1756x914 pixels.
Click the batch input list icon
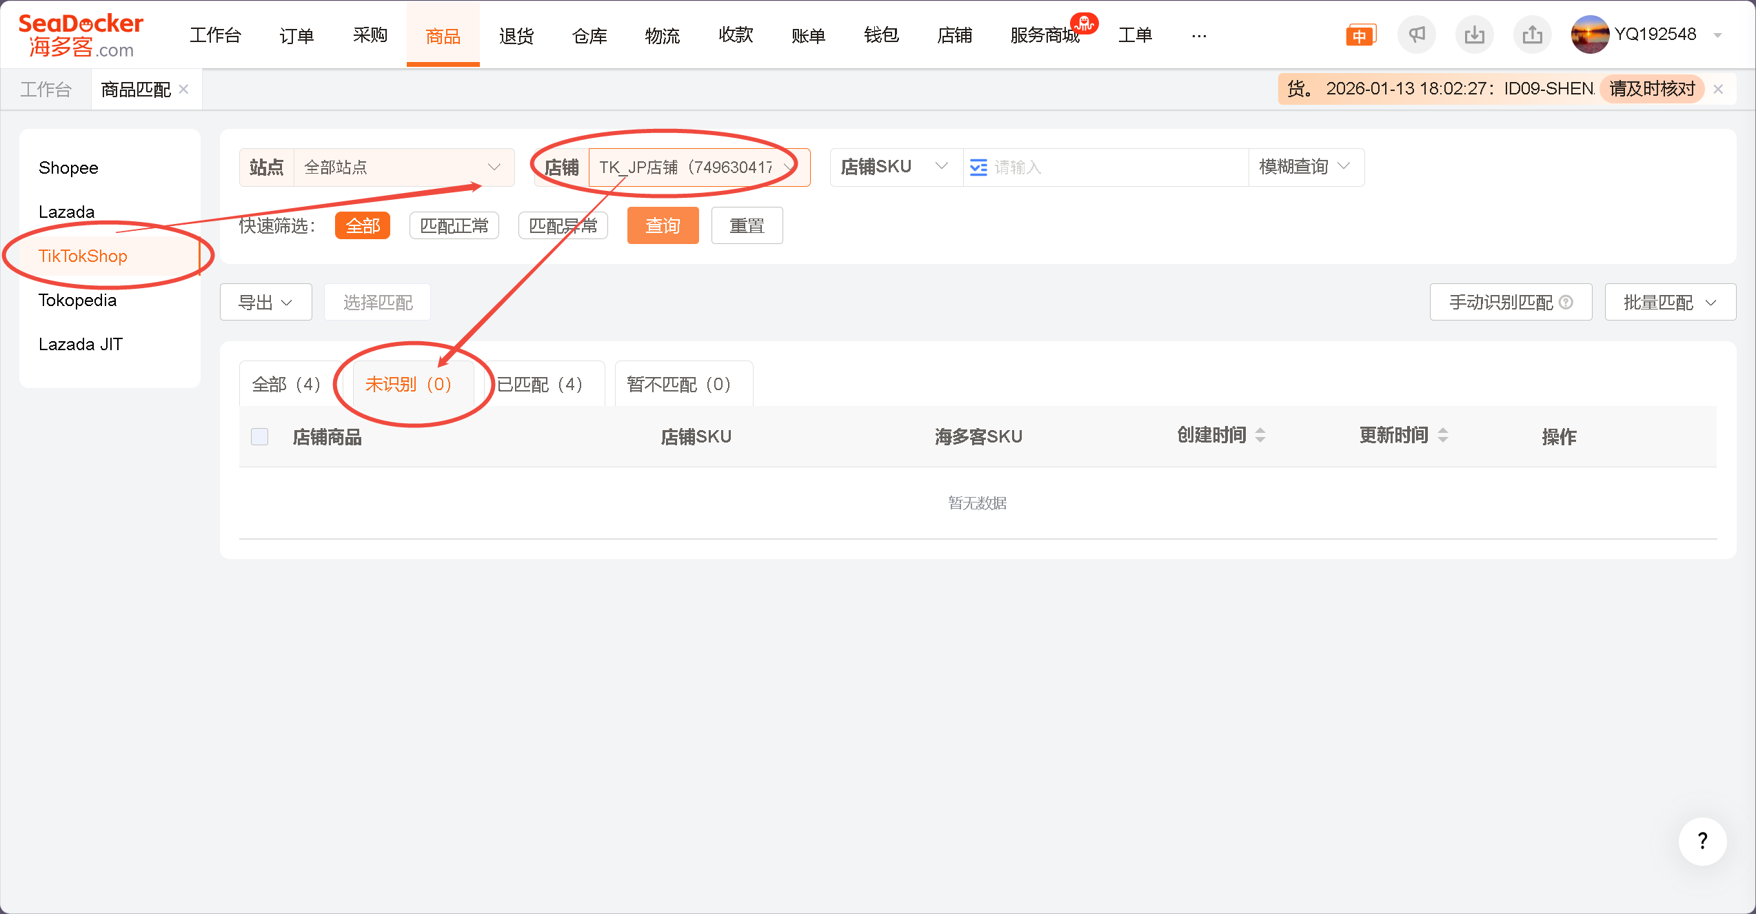click(x=978, y=167)
